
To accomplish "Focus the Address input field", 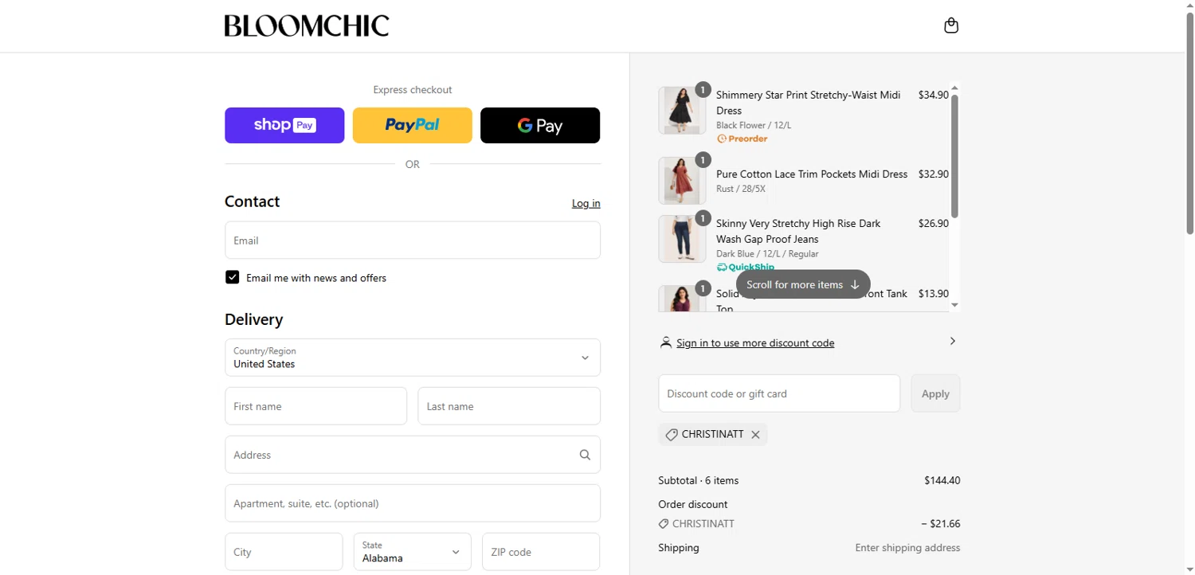I will (x=413, y=455).
